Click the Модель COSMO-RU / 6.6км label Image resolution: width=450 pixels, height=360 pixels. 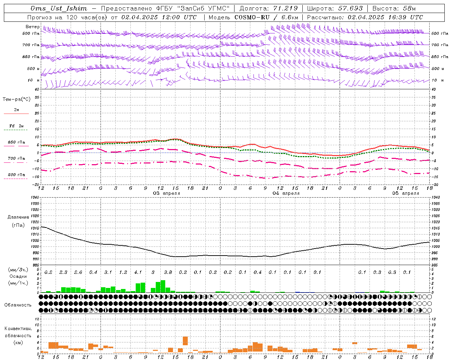(253, 17)
